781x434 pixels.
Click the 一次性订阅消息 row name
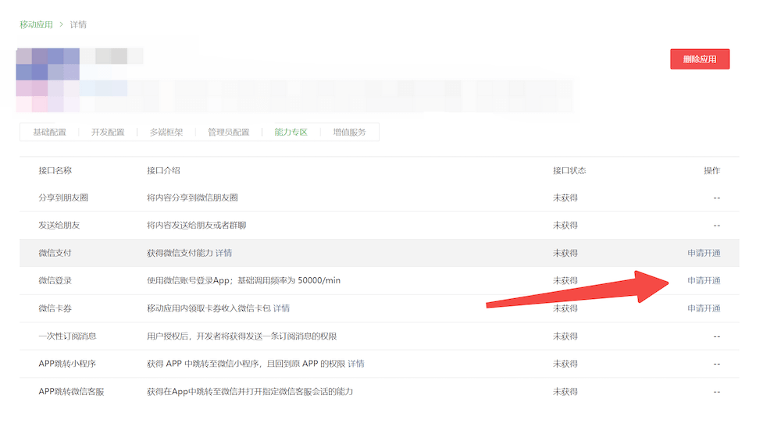(x=67, y=336)
